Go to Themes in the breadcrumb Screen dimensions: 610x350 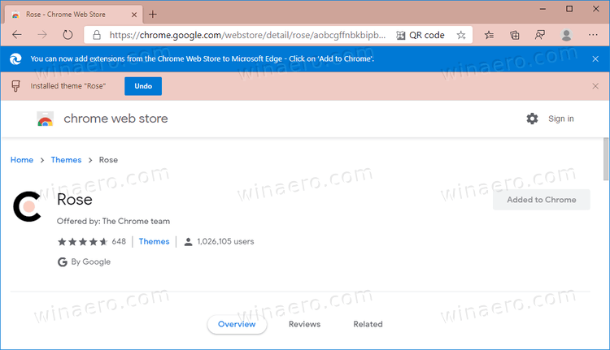tap(66, 160)
